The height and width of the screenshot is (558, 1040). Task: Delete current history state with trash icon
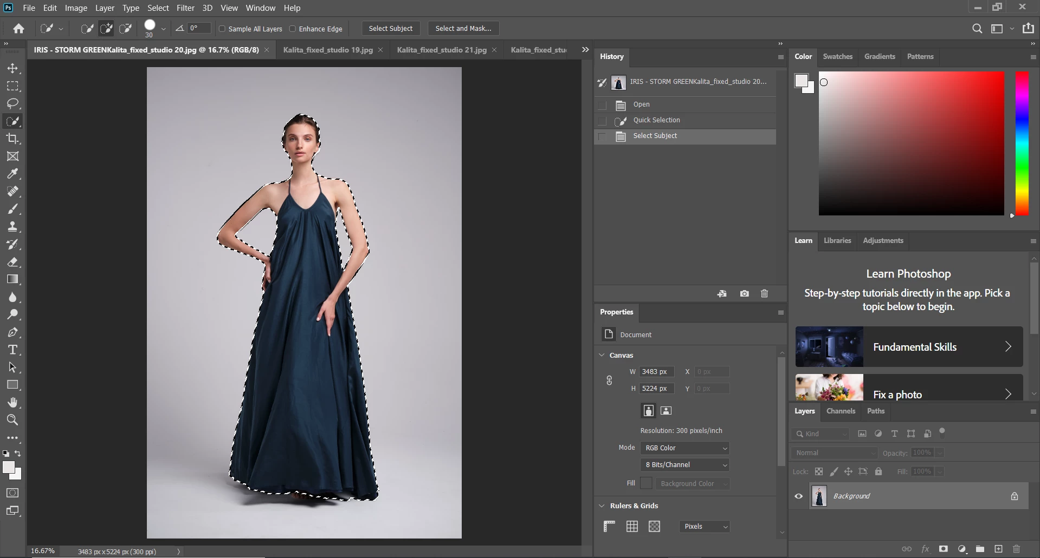[x=764, y=293]
